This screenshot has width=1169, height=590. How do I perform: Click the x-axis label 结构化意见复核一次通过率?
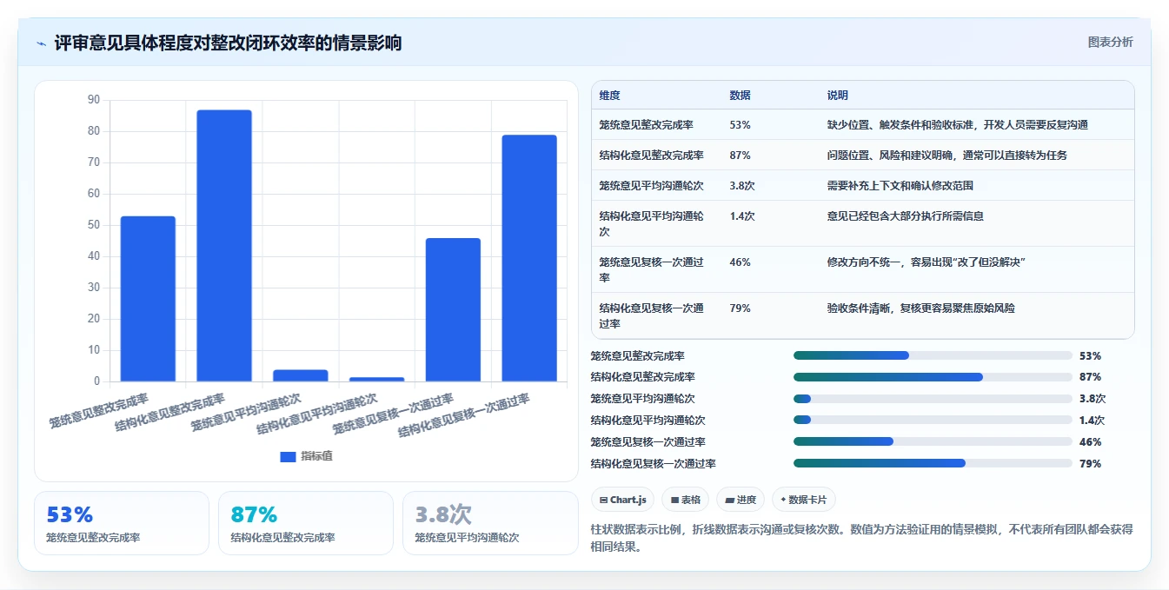click(x=465, y=415)
